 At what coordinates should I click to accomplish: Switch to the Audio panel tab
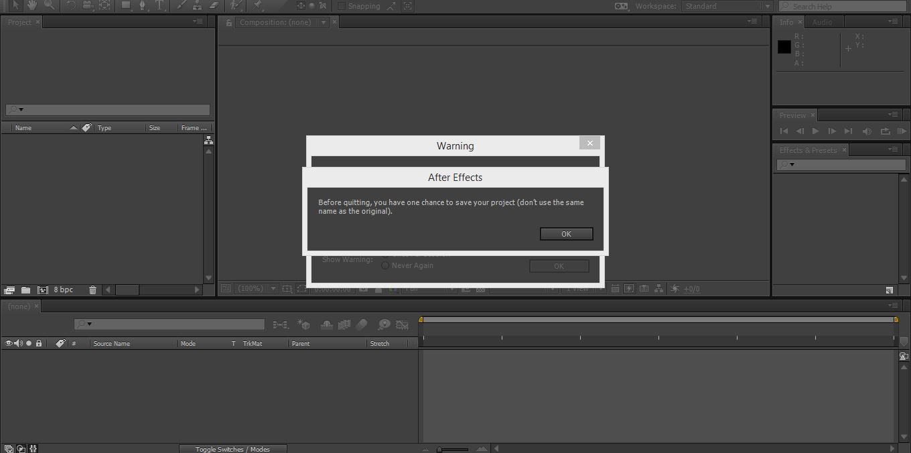tap(822, 22)
